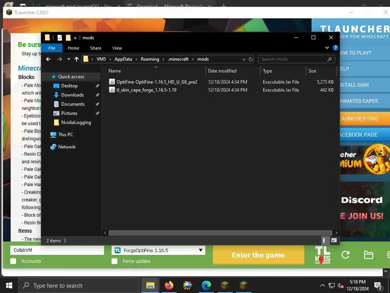Click horizontal scrollbar in file list

[220, 233]
